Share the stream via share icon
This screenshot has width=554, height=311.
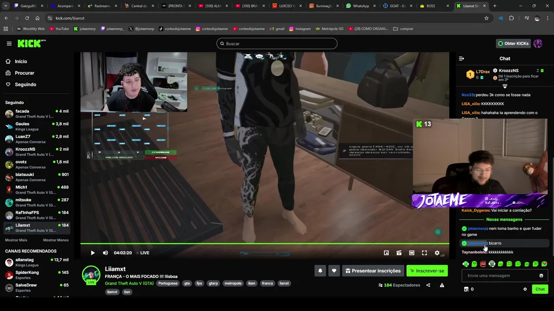click(428, 285)
